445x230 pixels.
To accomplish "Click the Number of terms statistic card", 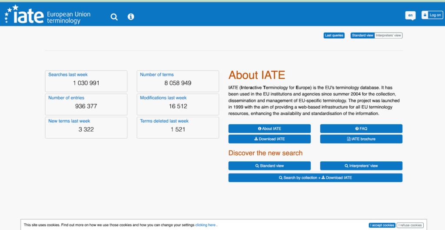I will click(178, 80).
